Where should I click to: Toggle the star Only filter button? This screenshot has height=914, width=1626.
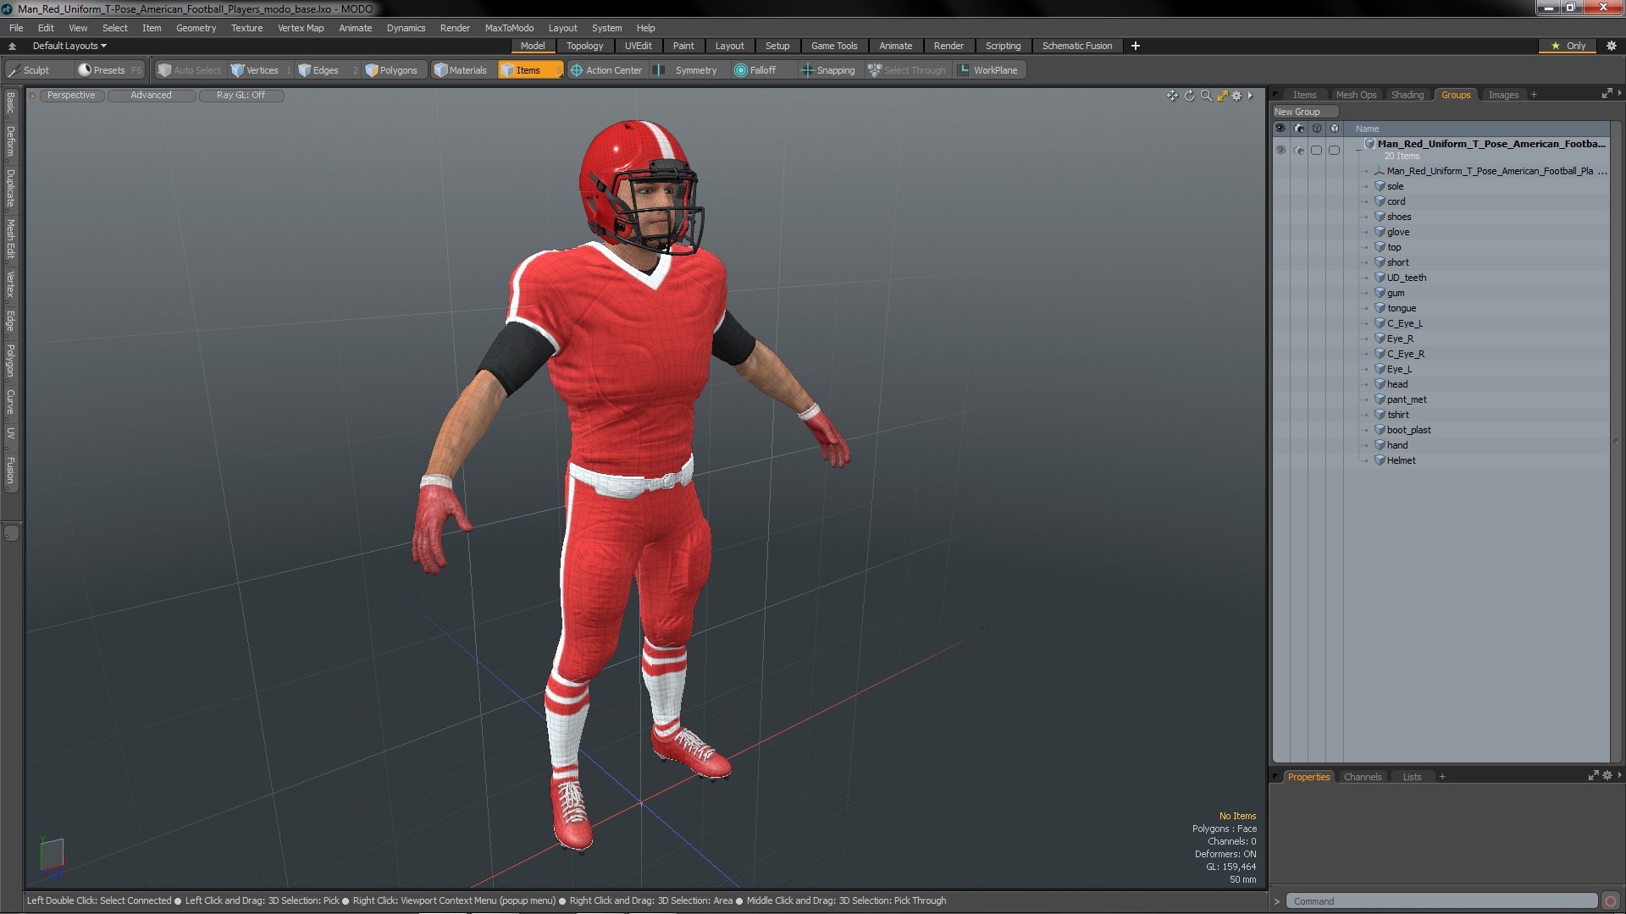pos(1568,46)
